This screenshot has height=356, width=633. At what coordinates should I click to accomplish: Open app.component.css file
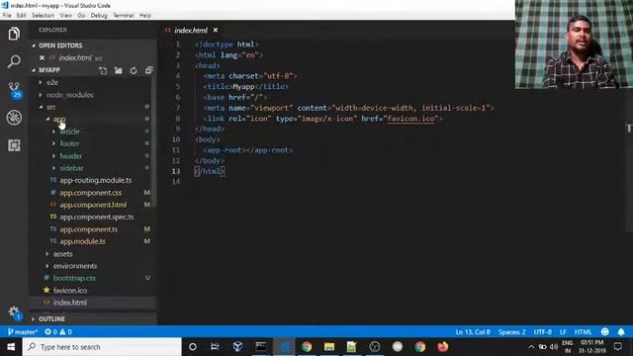click(90, 193)
